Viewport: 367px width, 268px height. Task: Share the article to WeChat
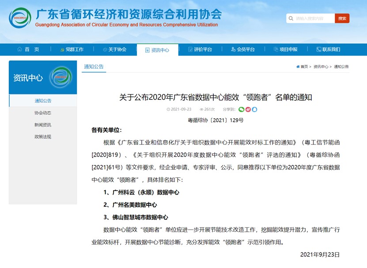coord(241,109)
